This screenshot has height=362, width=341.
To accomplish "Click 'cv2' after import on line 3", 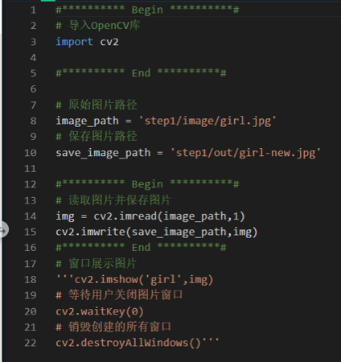I will click(109, 42).
